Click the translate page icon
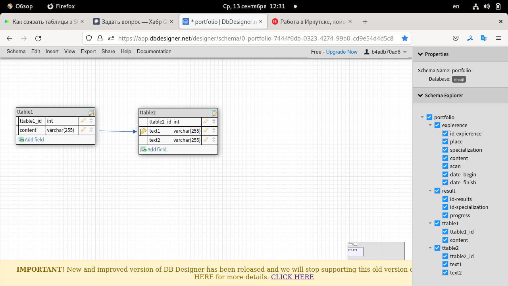Viewport: 508px width, 286px height. 484,38
